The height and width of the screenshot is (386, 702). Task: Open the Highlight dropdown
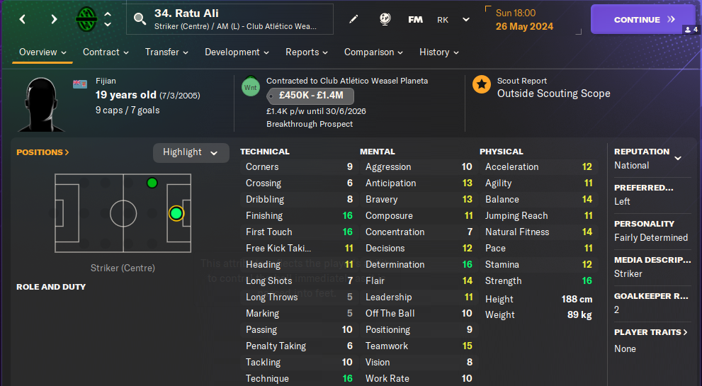point(191,152)
